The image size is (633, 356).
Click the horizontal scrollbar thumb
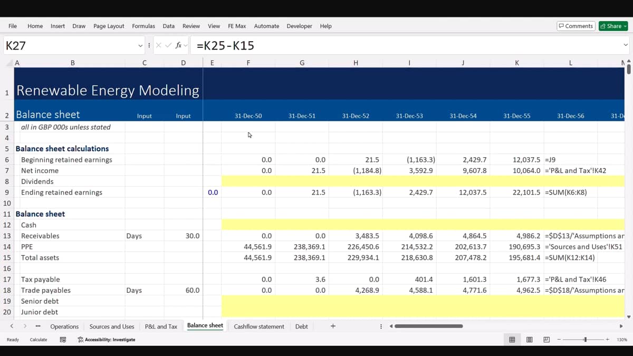[428, 326]
